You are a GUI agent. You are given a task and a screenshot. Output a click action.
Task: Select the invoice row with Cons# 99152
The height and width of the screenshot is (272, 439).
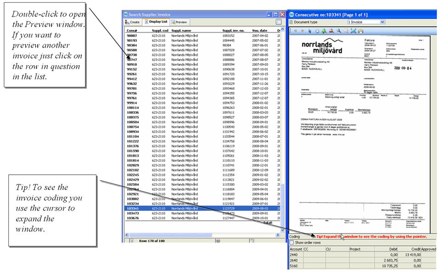point(203,69)
